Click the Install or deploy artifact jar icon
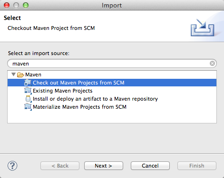The width and height of the screenshot is (224, 178). pos(28,99)
